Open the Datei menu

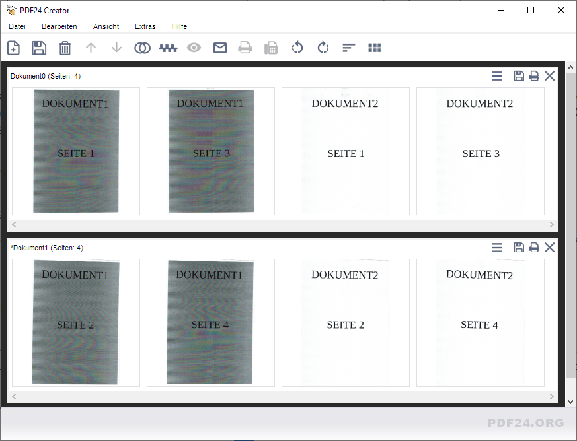click(x=17, y=26)
